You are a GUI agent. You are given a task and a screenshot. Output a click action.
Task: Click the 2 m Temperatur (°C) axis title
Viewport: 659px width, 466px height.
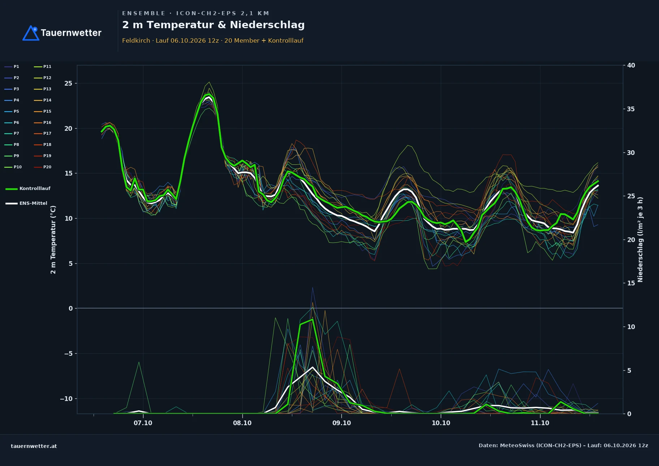53,240
